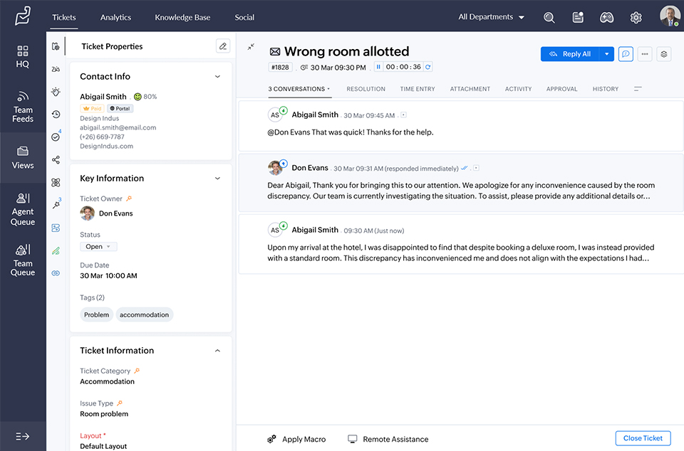Image resolution: width=684 pixels, height=451 pixels.
Task: Switch to the Analytics tab
Action: [115, 17]
